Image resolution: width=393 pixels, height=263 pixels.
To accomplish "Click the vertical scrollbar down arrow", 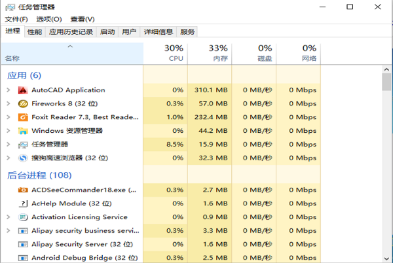I will coord(387,258).
